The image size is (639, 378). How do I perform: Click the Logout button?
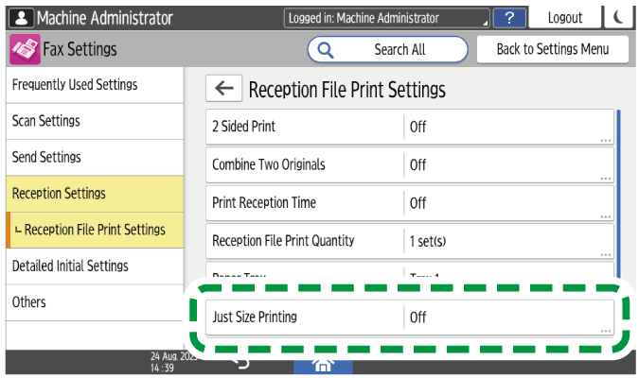pyautogui.click(x=564, y=18)
